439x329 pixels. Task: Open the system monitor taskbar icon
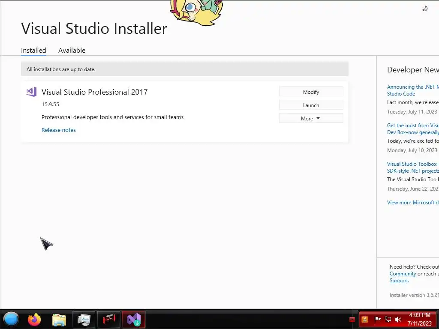click(84, 320)
